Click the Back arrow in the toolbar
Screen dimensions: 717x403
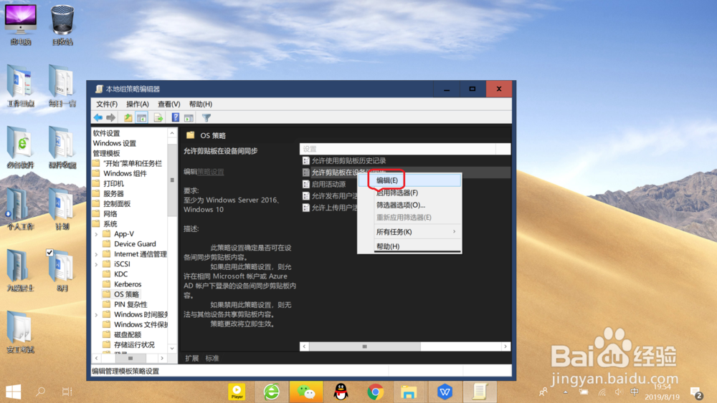pos(98,118)
